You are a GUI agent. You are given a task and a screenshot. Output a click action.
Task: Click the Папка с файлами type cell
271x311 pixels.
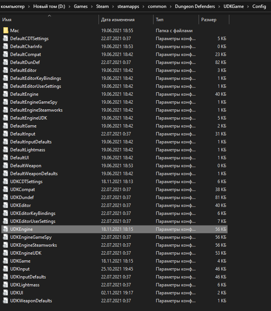coord(174,31)
